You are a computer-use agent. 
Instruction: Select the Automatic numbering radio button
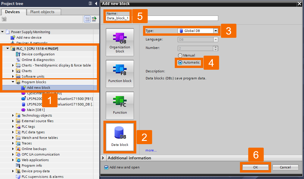tap(180, 62)
